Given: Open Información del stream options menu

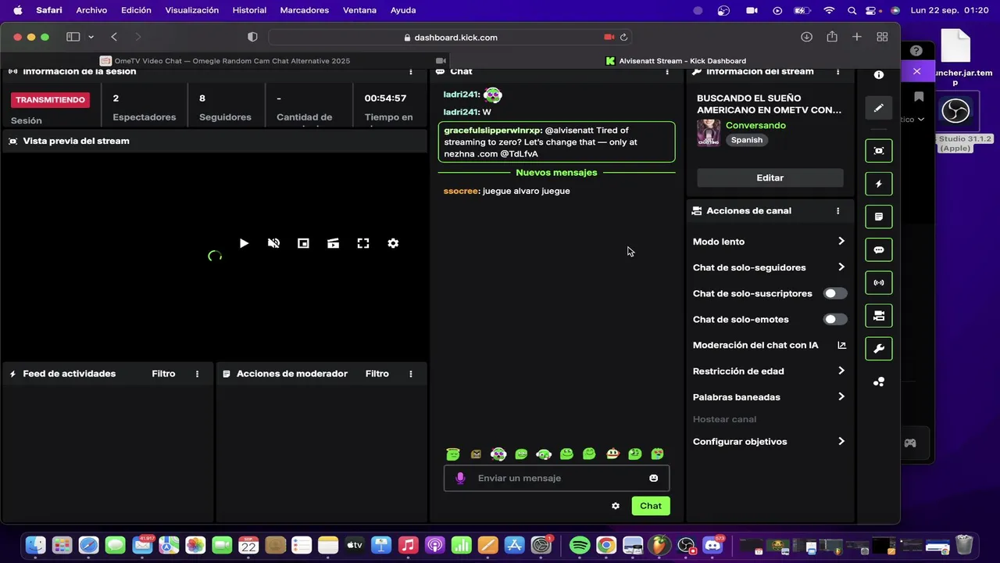Looking at the screenshot, I should [x=838, y=71].
